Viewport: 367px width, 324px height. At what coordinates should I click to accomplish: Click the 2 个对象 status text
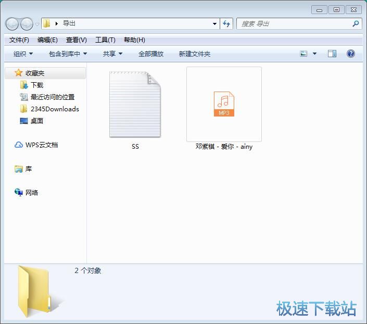(88, 271)
